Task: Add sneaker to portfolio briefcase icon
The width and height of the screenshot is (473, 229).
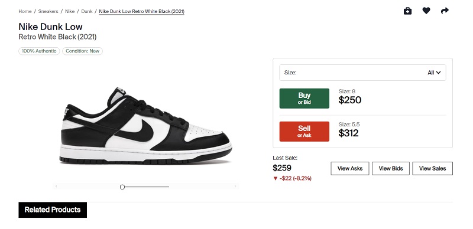Action: (407, 11)
